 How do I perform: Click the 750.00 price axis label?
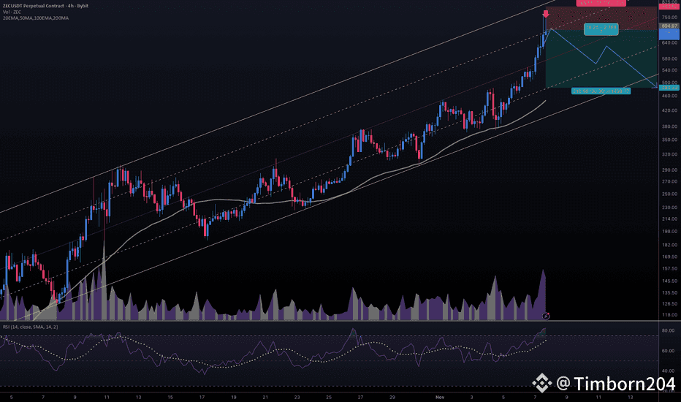pyautogui.click(x=669, y=18)
